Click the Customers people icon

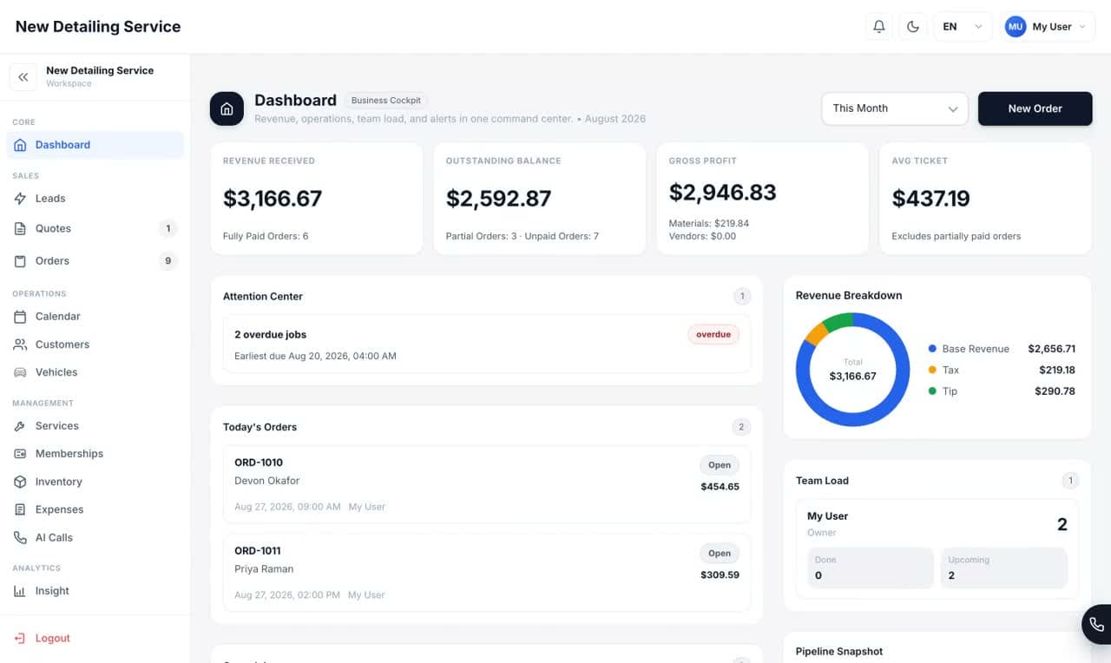pyautogui.click(x=20, y=345)
